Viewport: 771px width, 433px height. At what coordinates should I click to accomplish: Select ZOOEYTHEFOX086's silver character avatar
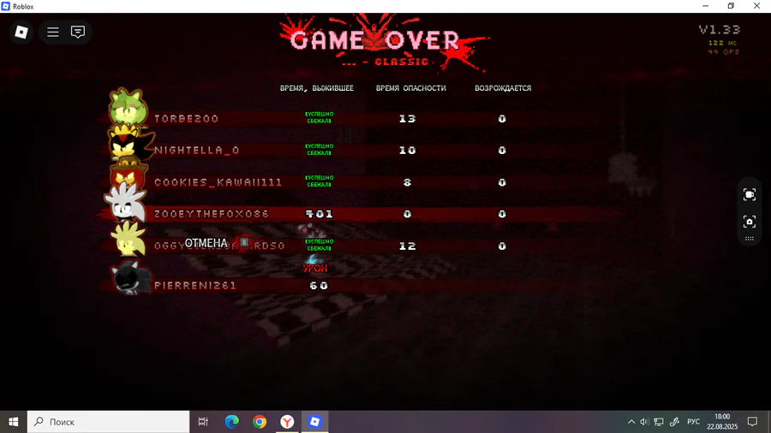click(125, 204)
